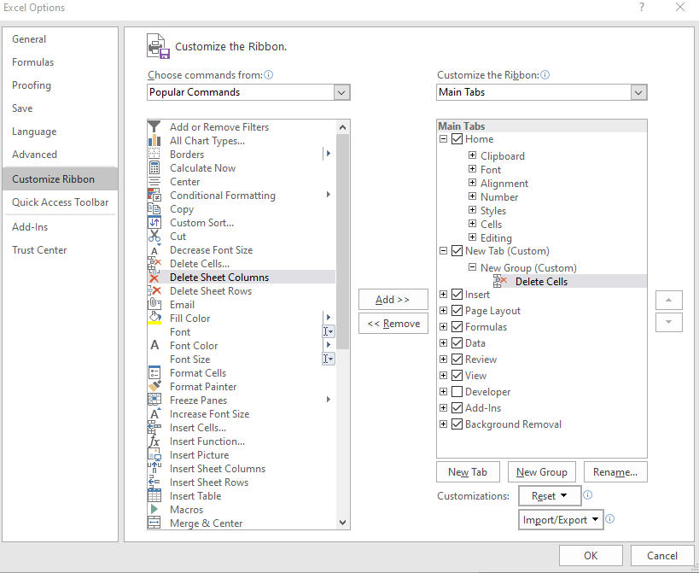699x573 pixels.
Task: Select the Add or Remove Filters funnel icon
Action: click(154, 127)
